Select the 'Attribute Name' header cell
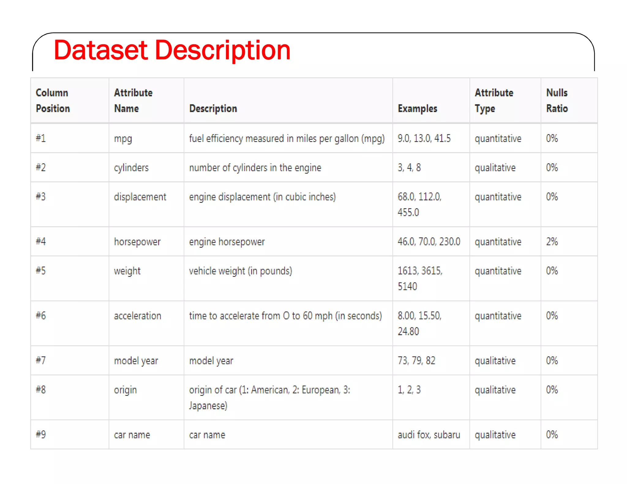 coord(146,100)
